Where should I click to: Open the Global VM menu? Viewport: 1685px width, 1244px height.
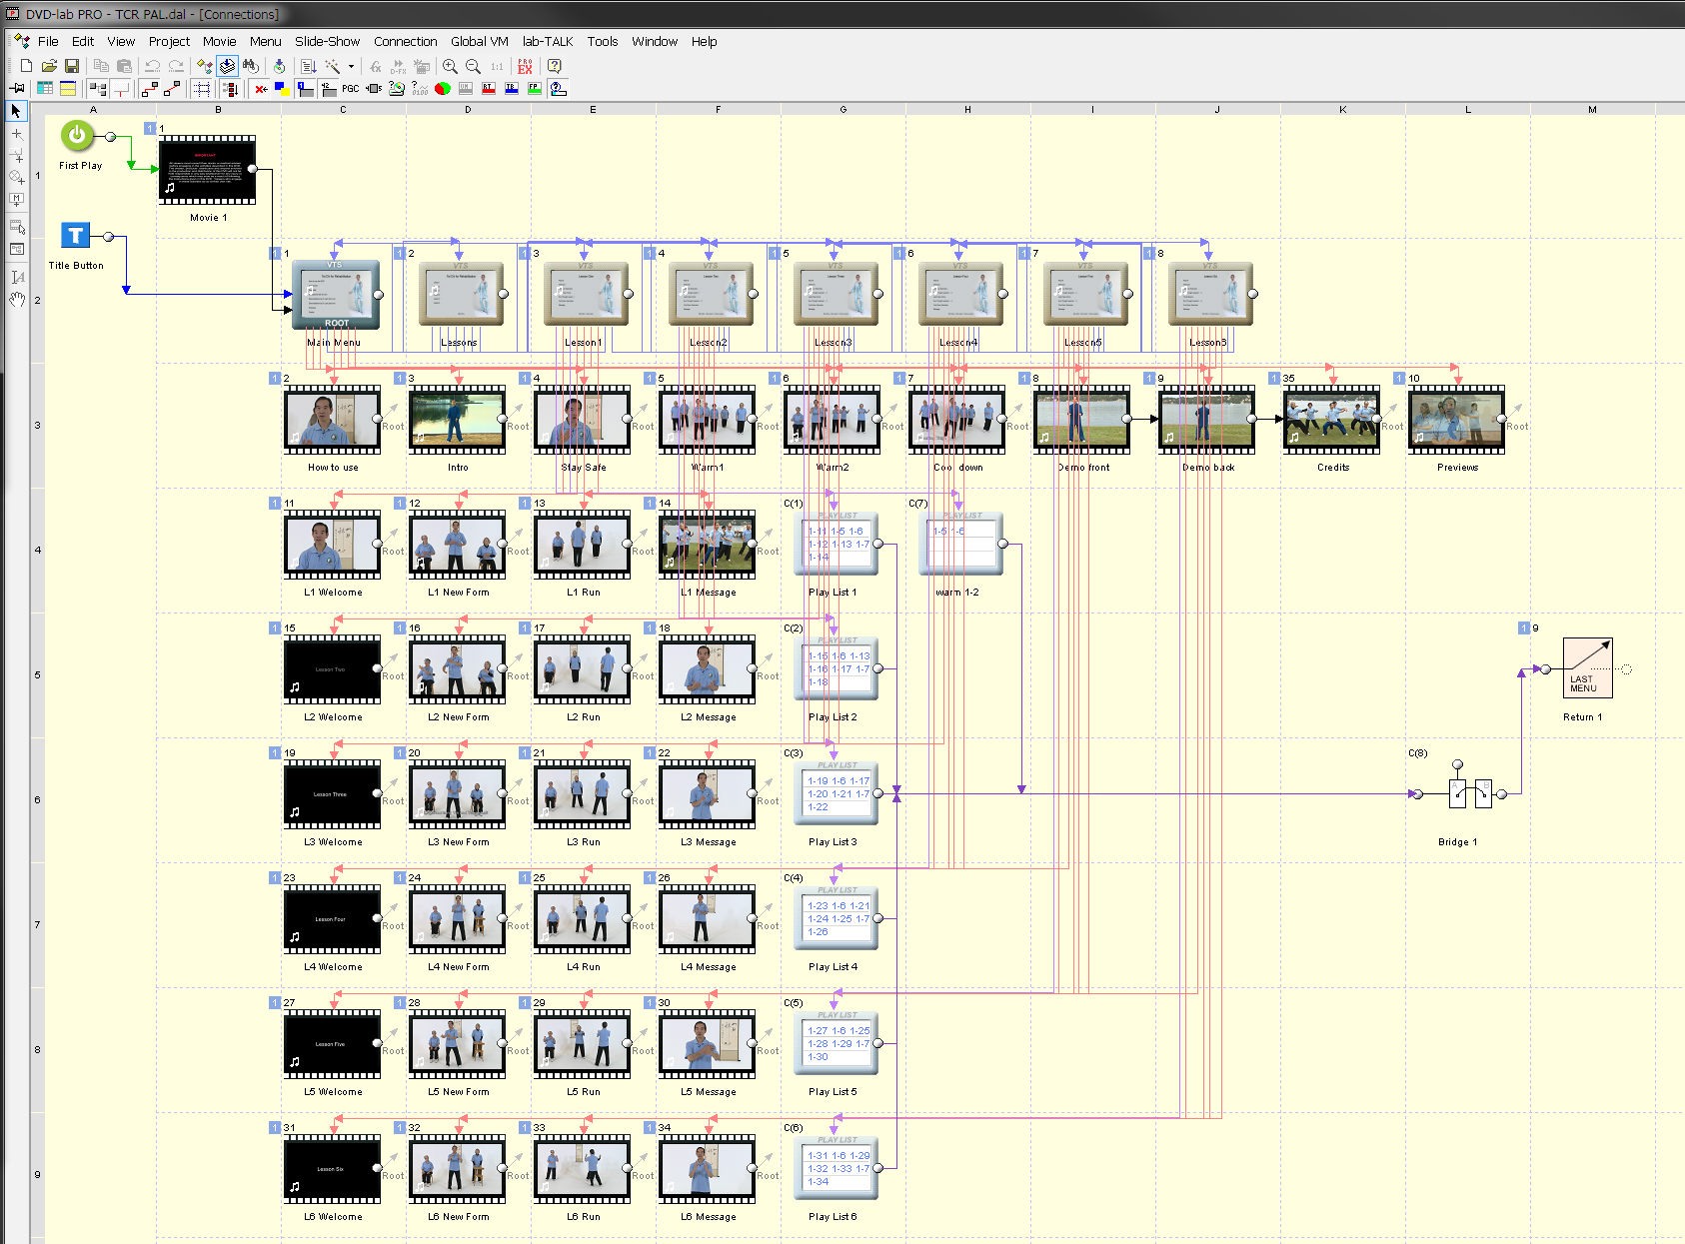pos(479,41)
